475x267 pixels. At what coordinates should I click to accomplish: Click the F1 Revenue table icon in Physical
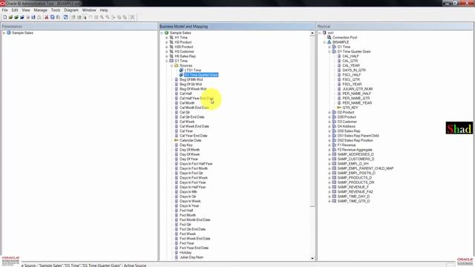point(334,145)
